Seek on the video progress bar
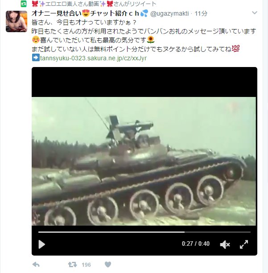The height and width of the screenshot is (273, 268). 144,232
